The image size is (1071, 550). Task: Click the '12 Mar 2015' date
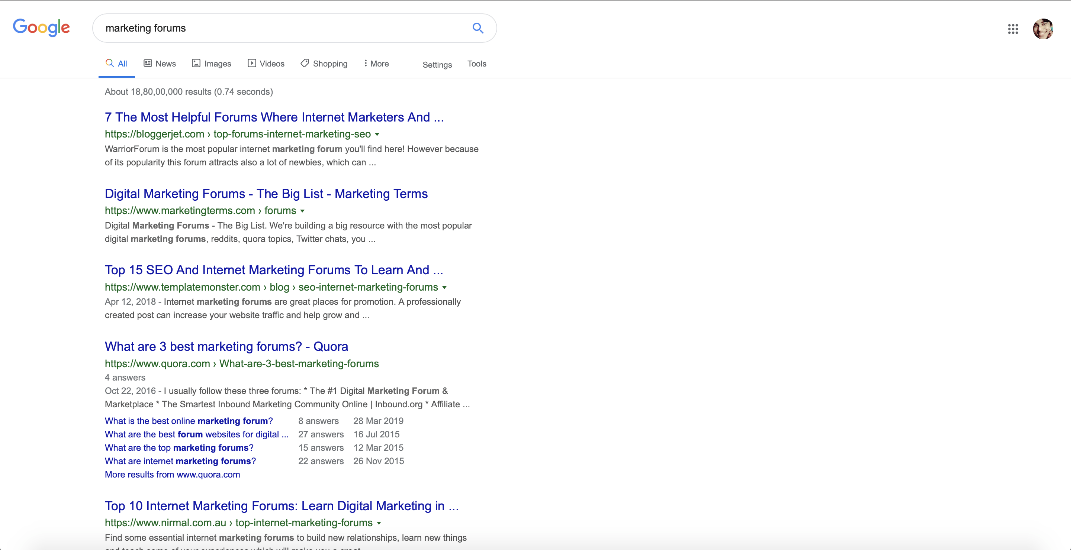378,447
